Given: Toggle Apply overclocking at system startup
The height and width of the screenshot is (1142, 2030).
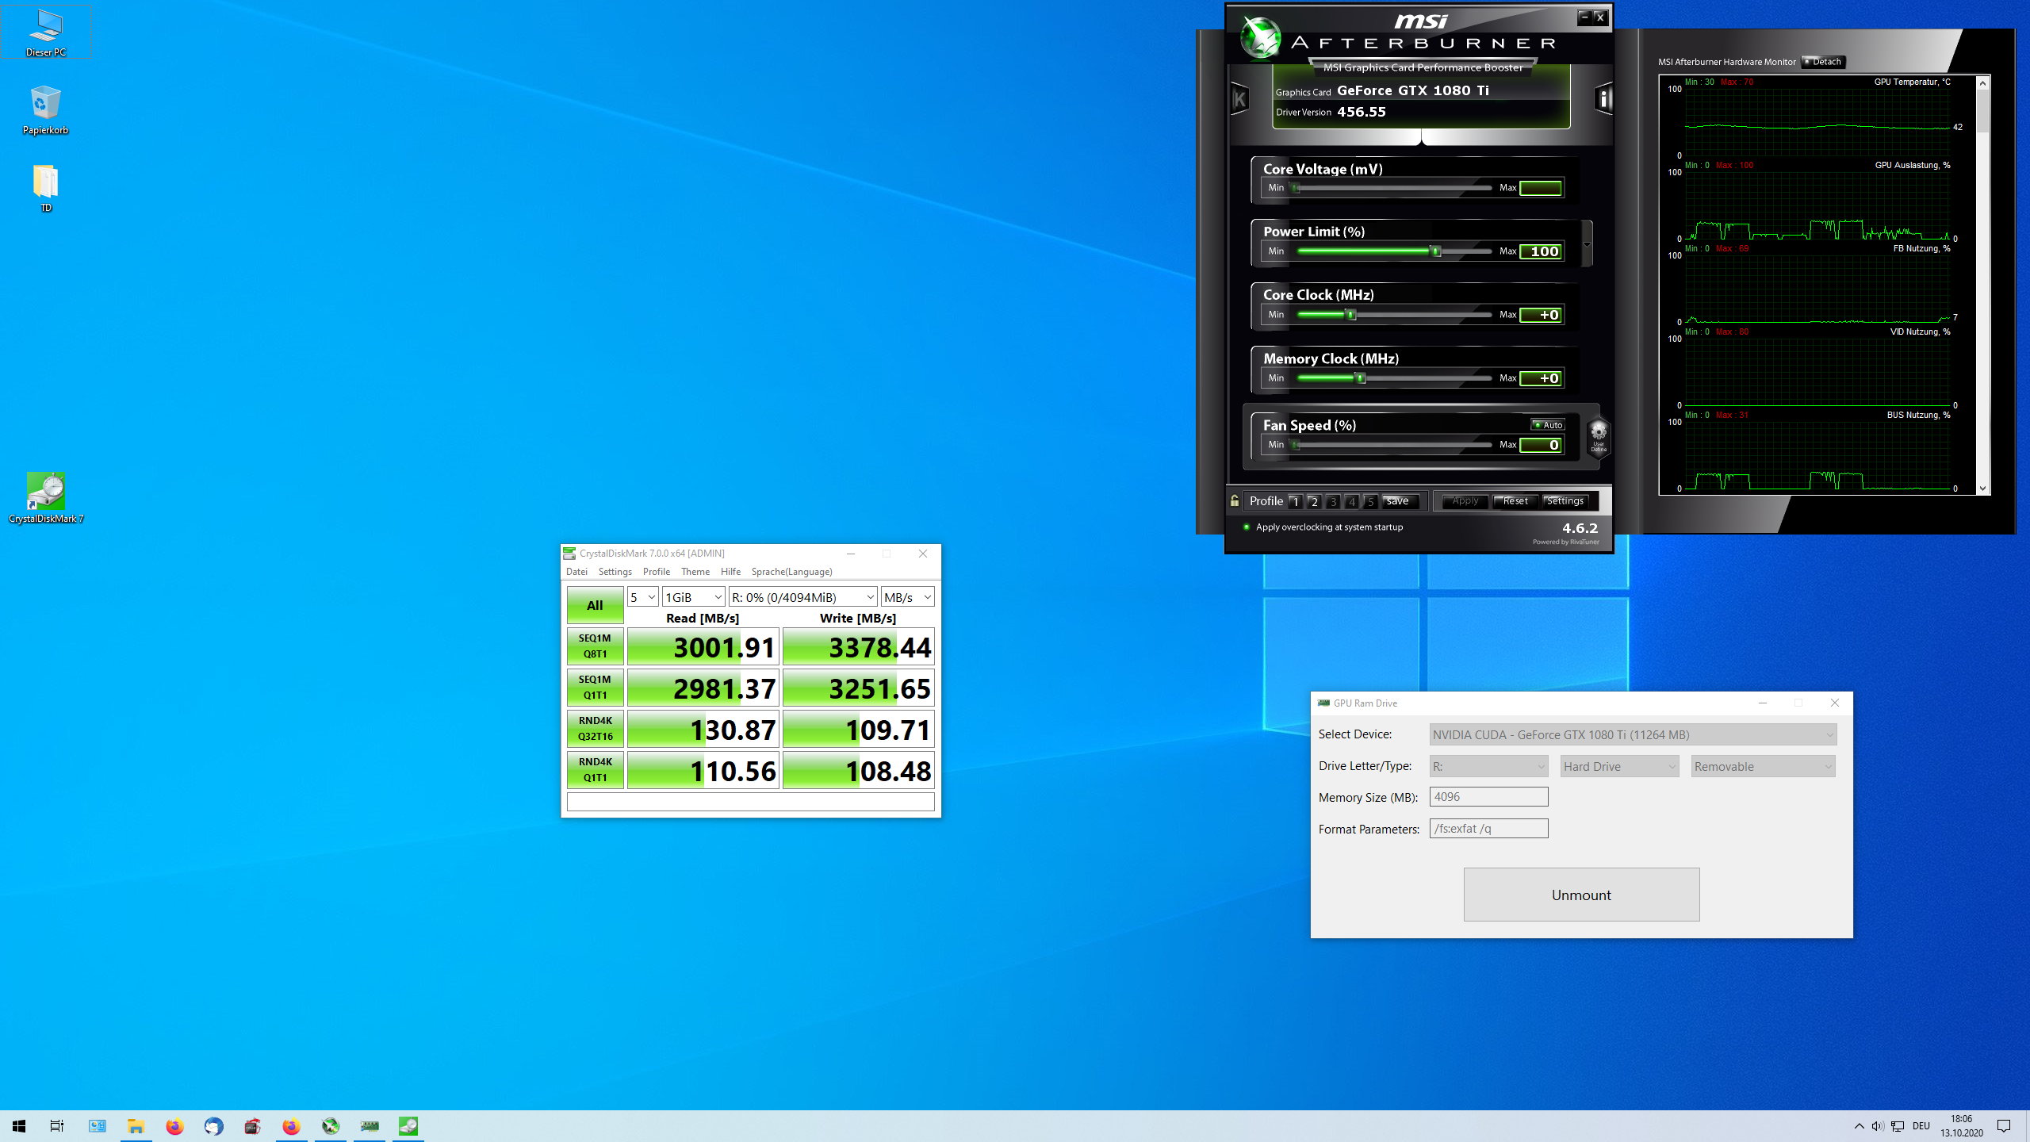Looking at the screenshot, I should coord(1247,527).
